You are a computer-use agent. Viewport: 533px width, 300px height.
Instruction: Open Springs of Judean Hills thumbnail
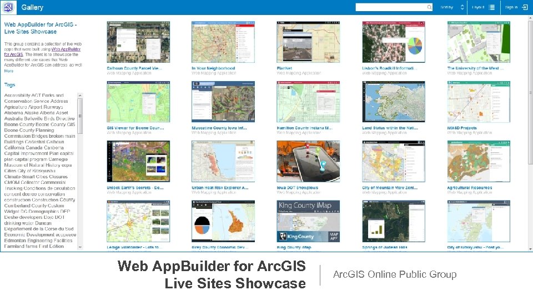click(394, 221)
